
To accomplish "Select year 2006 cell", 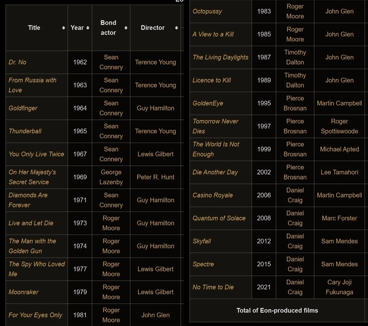I will pos(264,195).
